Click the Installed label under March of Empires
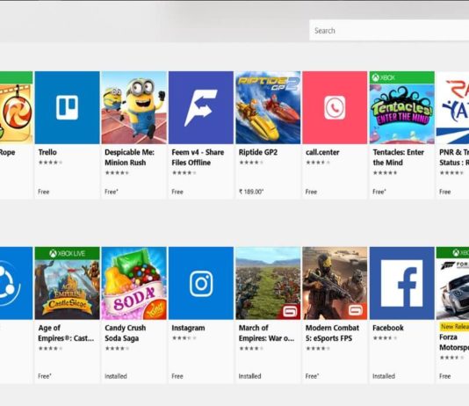This screenshot has width=469, height=406. [x=249, y=376]
